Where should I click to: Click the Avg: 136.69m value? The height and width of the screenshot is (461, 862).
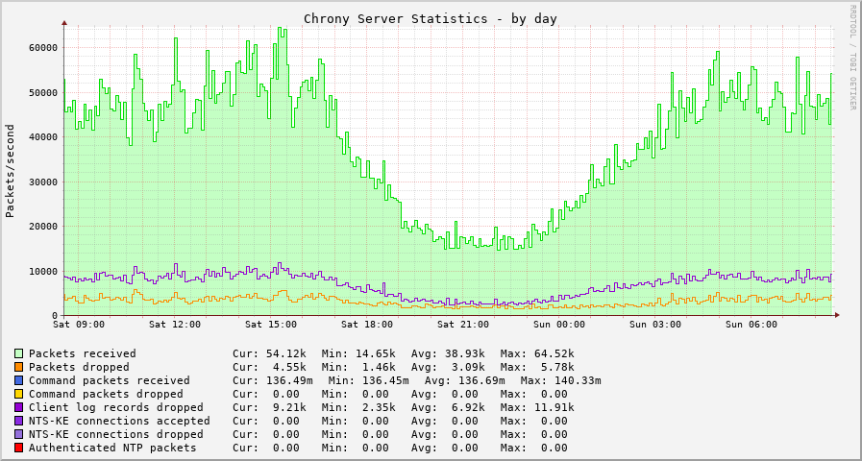tap(465, 380)
